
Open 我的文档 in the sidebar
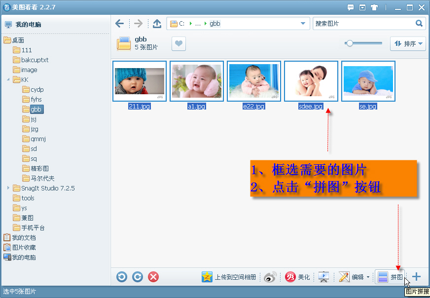20,238
